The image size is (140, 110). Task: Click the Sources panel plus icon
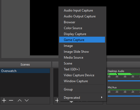click(x=57, y=100)
